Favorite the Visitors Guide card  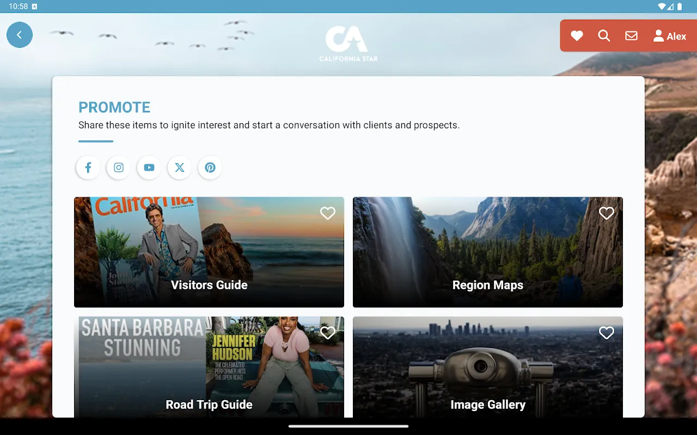point(327,213)
